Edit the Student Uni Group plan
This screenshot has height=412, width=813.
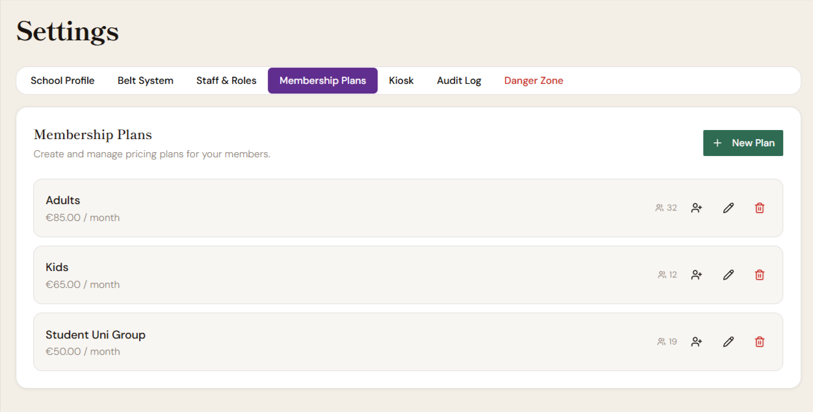coord(729,342)
